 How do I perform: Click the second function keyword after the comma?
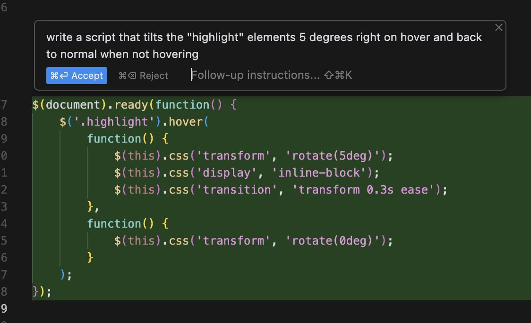pos(114,224)
